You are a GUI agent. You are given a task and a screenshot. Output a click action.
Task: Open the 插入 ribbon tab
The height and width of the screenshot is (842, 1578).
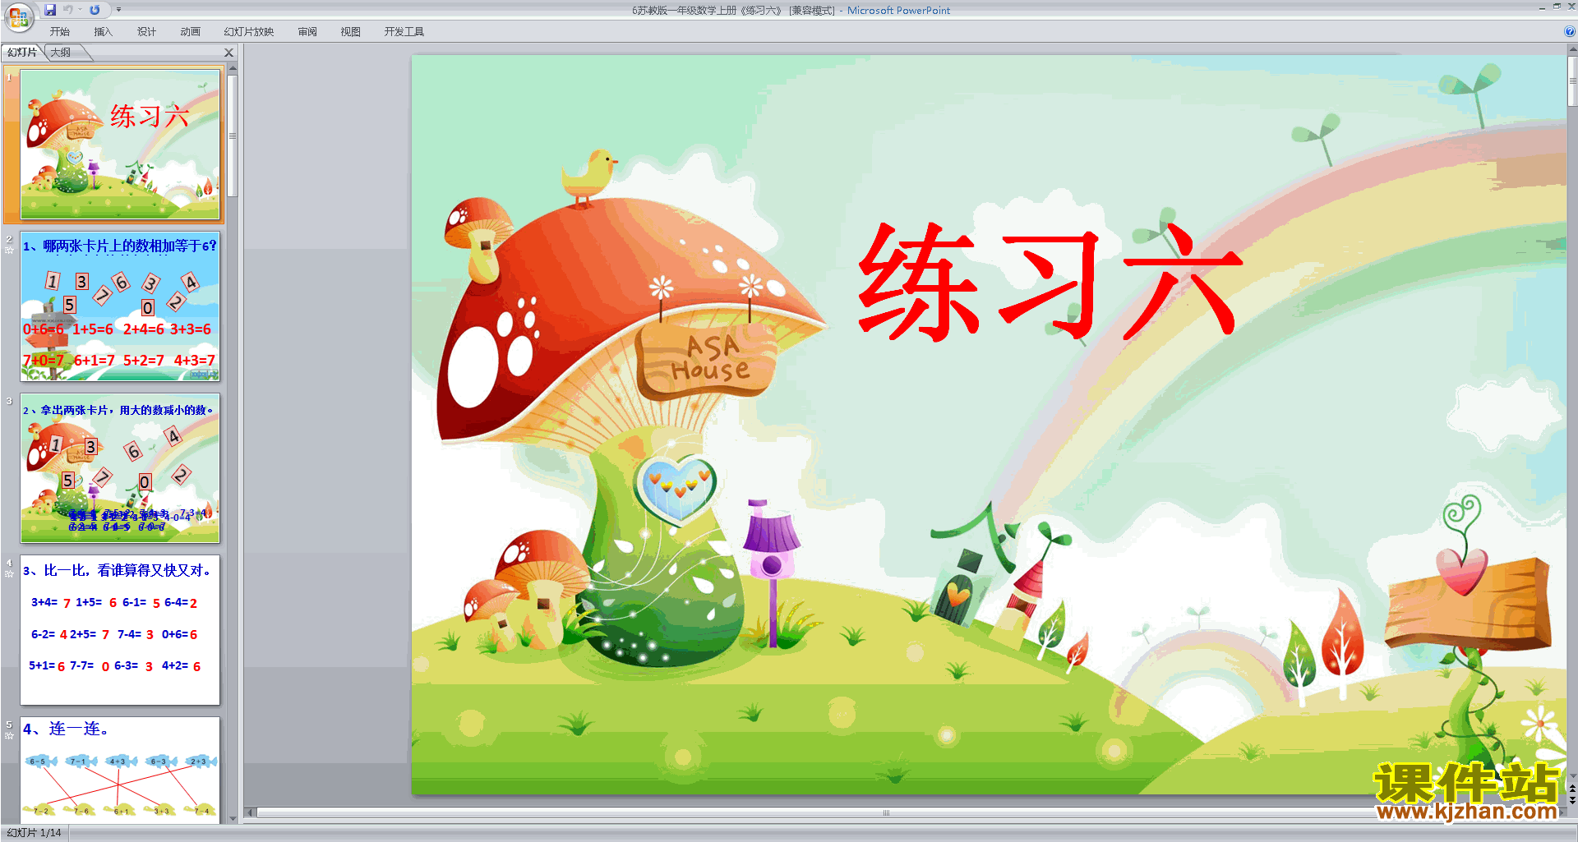tap(103, 32)
